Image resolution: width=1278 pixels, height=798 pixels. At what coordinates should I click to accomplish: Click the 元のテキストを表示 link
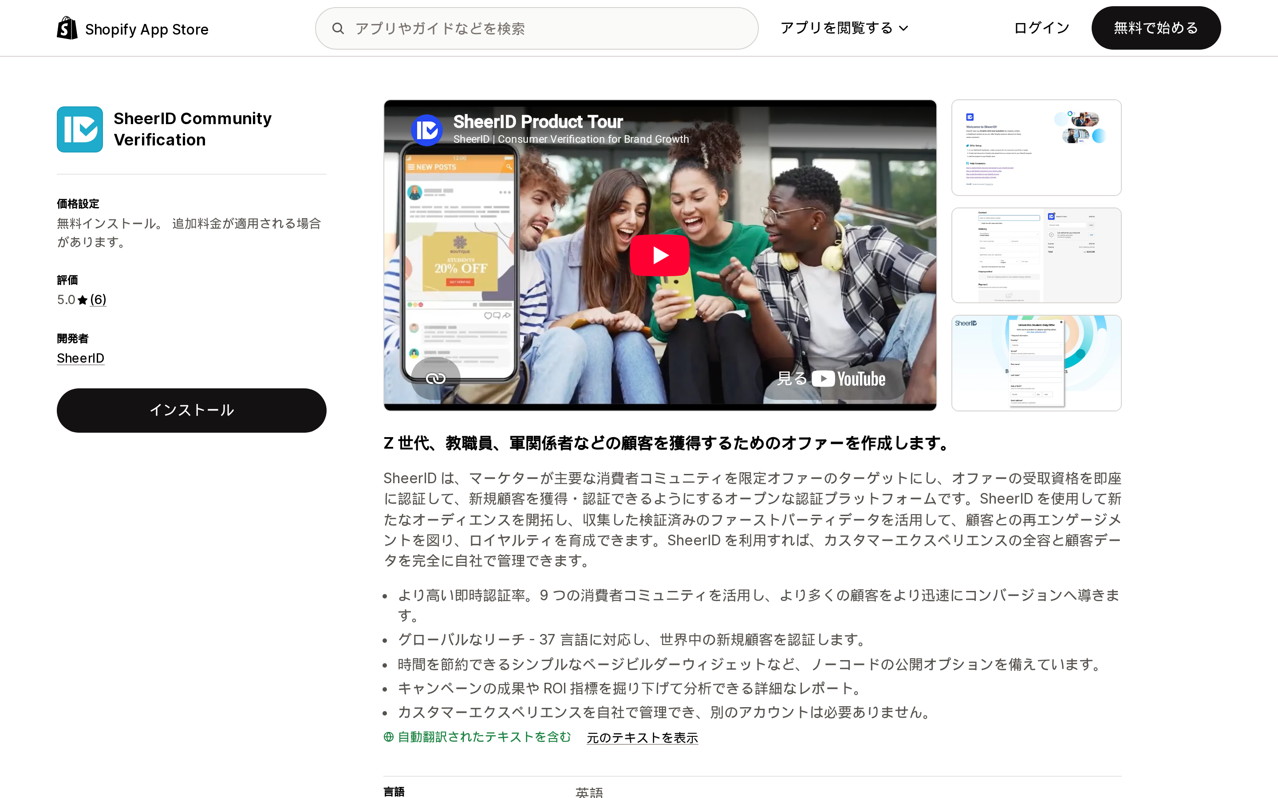[x=642, y=737]
